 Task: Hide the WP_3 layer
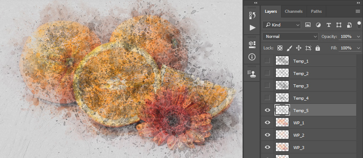[267, 147]
